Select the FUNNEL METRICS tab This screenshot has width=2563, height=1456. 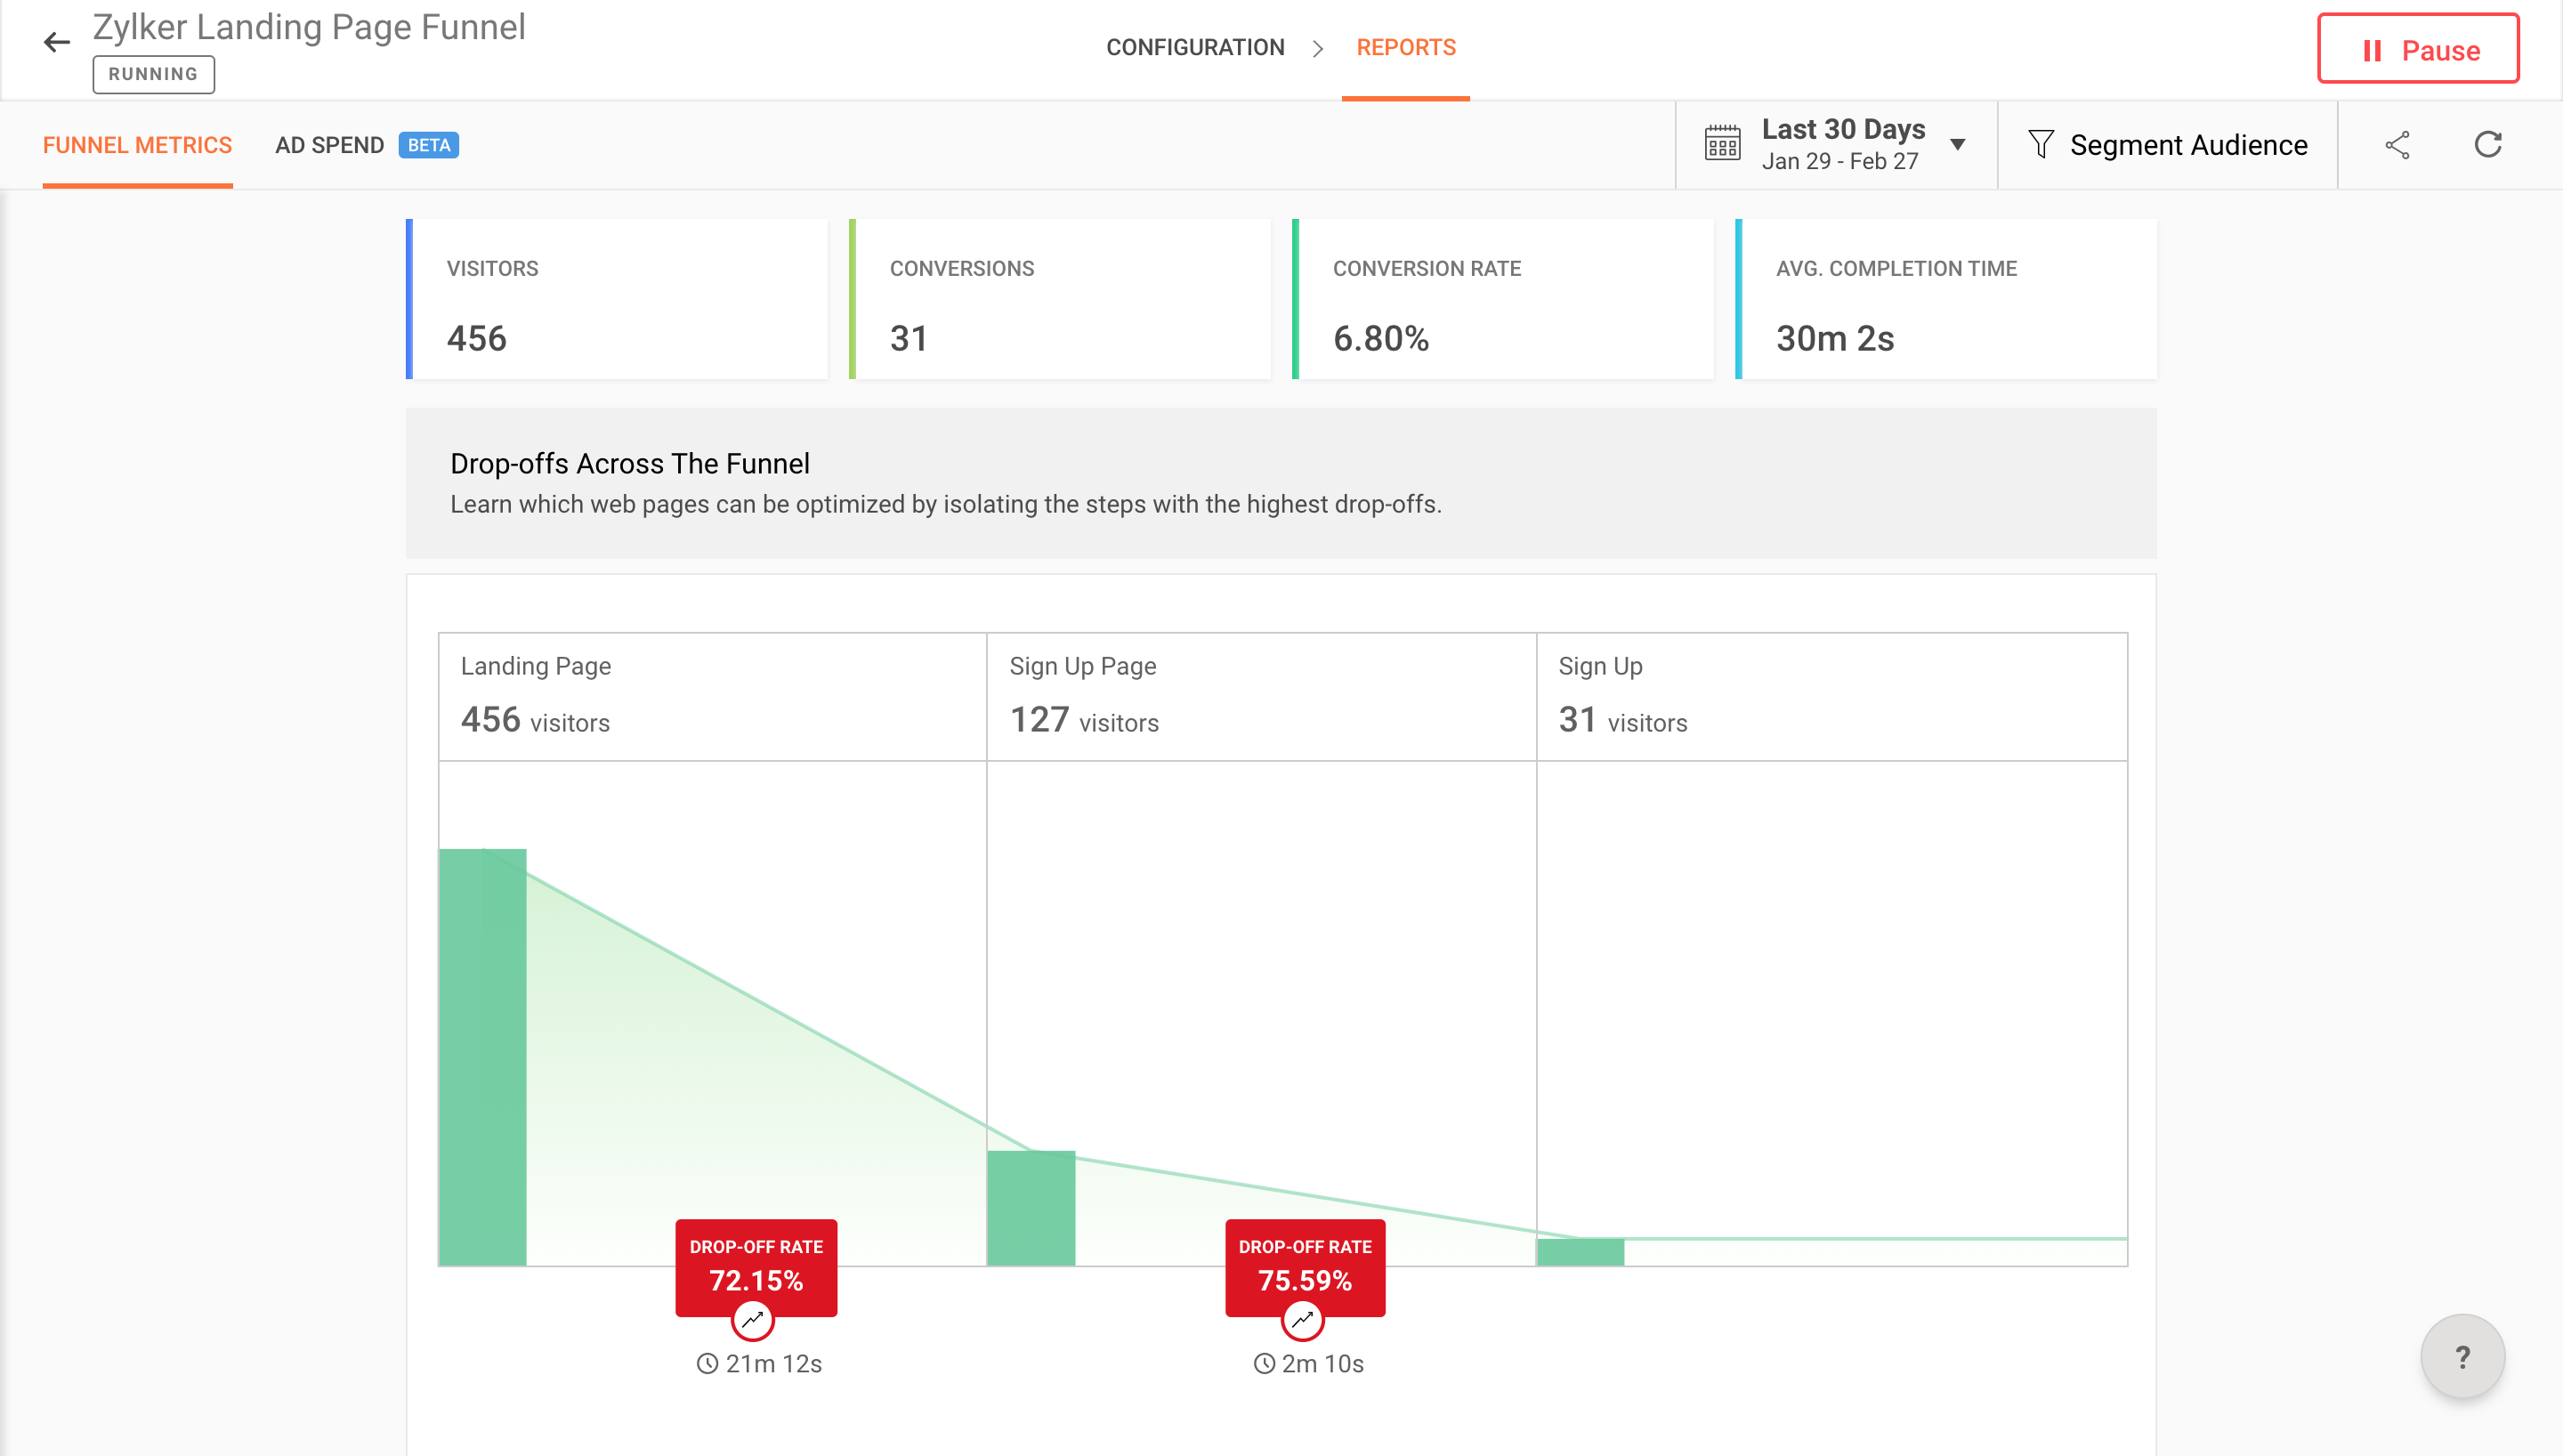pos(137,146)
